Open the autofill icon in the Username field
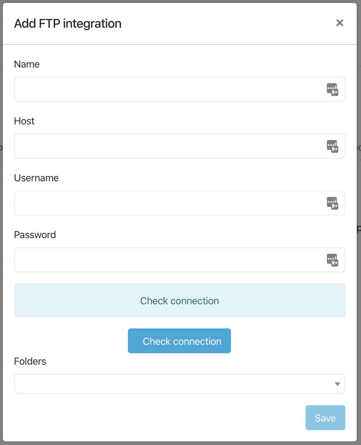The width and height of the screenshot is (361, 445). (x=333, y=203)
